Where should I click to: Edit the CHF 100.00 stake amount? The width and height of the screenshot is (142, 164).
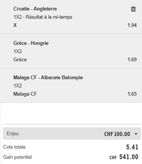[x=117, y=134]
